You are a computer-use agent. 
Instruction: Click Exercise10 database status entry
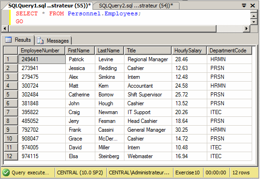coord(187,173)
